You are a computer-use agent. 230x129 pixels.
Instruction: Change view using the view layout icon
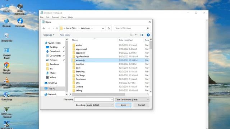132,35
